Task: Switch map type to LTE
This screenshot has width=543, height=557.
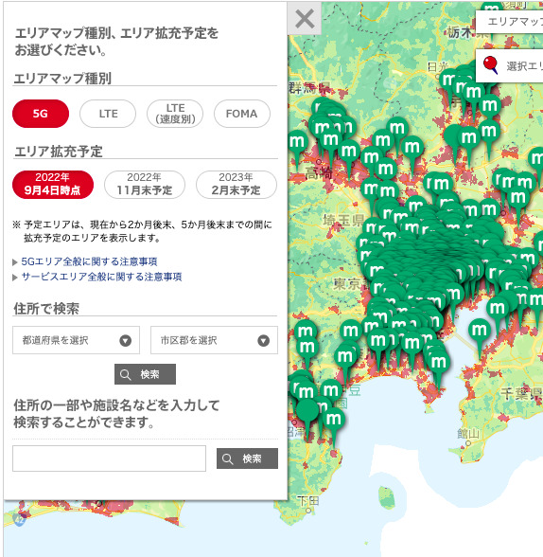Action: click(108, 114)
